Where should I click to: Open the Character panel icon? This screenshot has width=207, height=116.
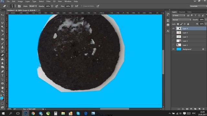pyautogui.click(x=168, y=31)
